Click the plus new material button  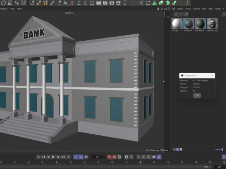pyautogui.click(x=176, y=15)
